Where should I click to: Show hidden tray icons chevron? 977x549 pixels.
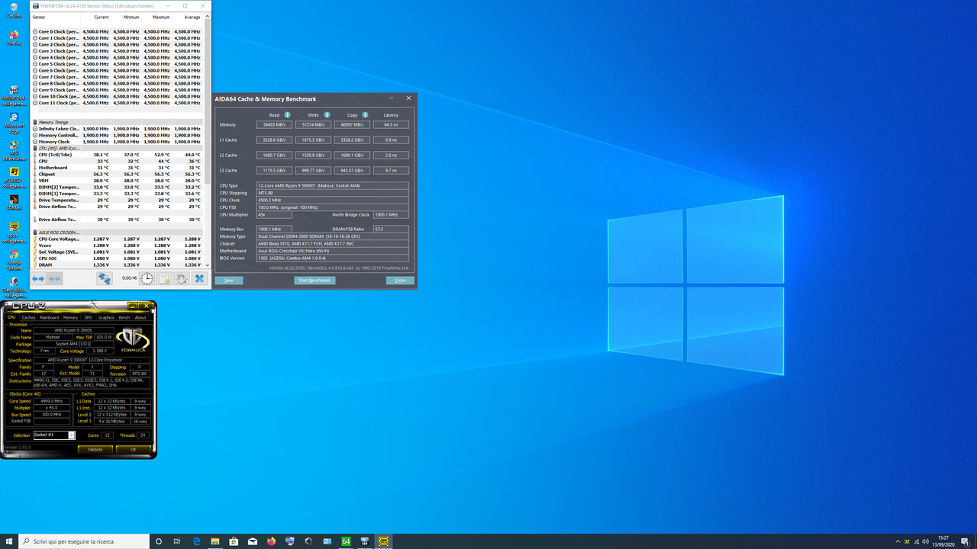point(897,541)
